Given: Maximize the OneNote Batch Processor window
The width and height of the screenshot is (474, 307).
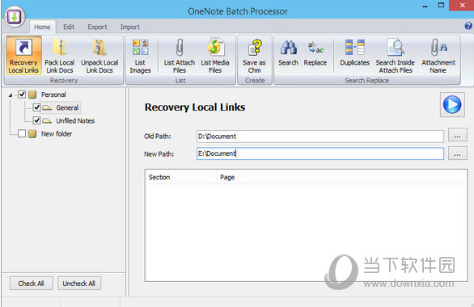Looking at the screenshot, I should point(442,5).
